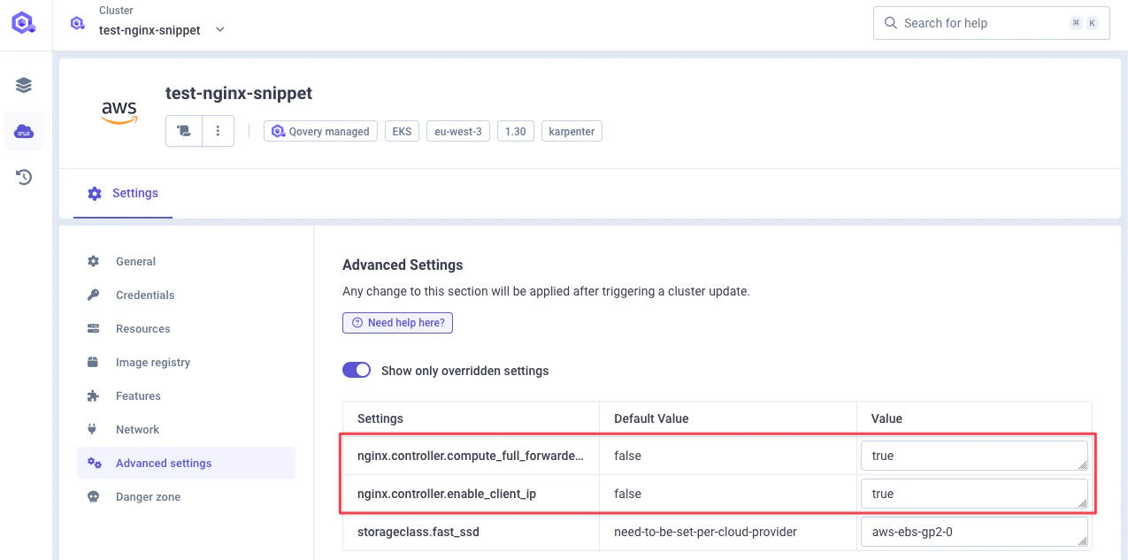This screenshot has height=560, width=1128.
Task: Toggle Show only overridden settings switch
Action: click(357, 371)
